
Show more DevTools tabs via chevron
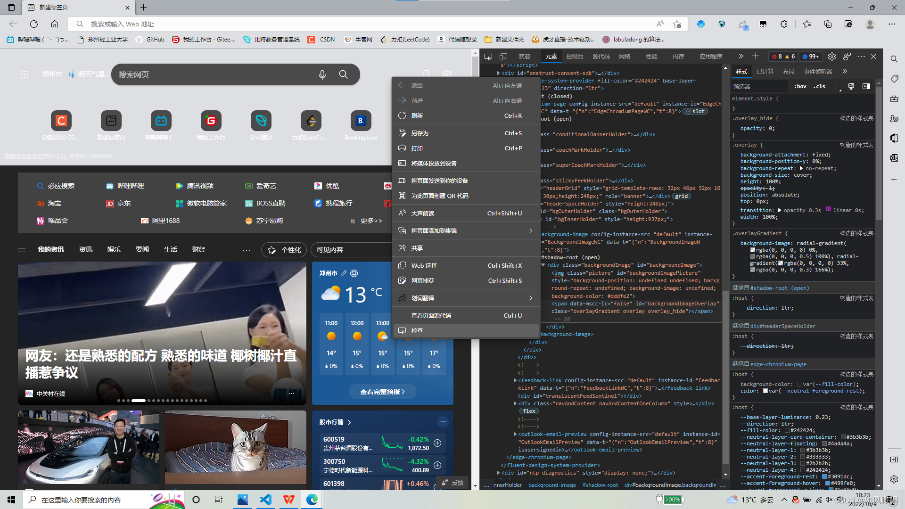pos(740,57)
